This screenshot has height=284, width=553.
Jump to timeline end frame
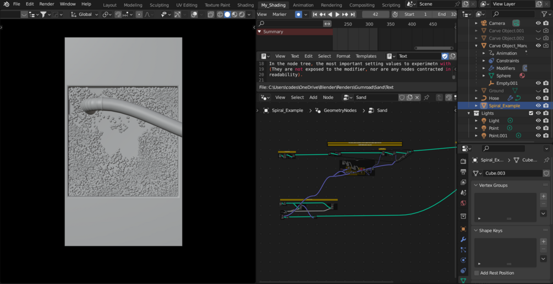[353, 14]
